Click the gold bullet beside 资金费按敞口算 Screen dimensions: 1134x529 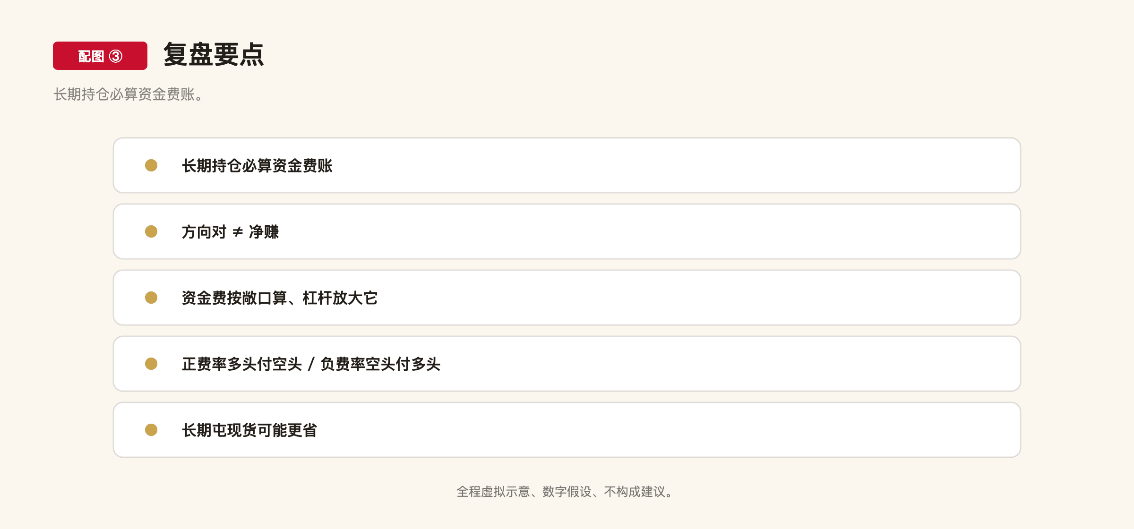point(151,298)
